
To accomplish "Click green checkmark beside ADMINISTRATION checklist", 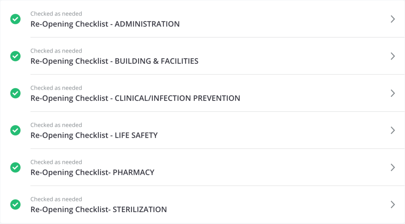I will pyautogui.click(x=15, y=19).
